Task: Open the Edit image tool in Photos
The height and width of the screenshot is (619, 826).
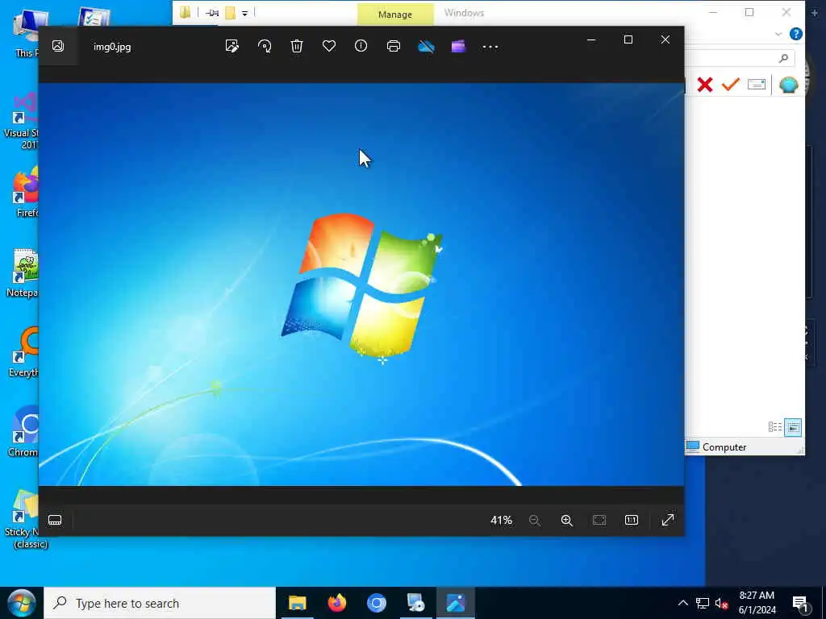Action: (x=232, y=46)
